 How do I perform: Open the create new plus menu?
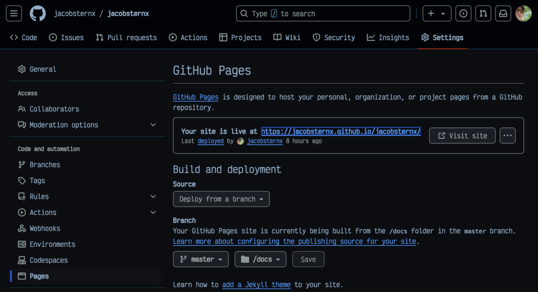point(437,14)
